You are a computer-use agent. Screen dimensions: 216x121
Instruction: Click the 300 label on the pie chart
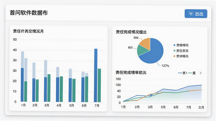click(x=136, y=38)
